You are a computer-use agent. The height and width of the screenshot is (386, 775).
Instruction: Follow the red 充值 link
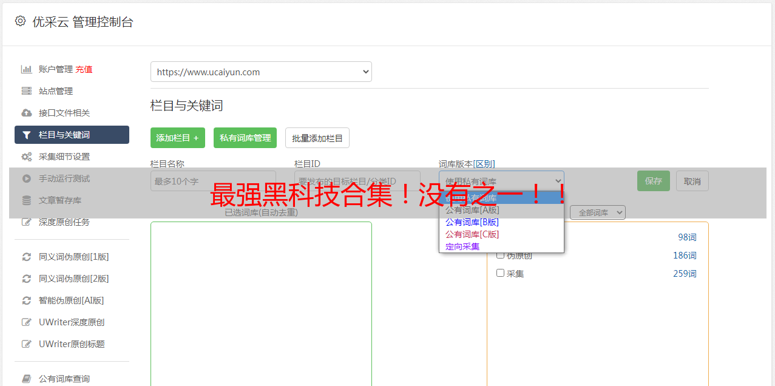[84, 69]
